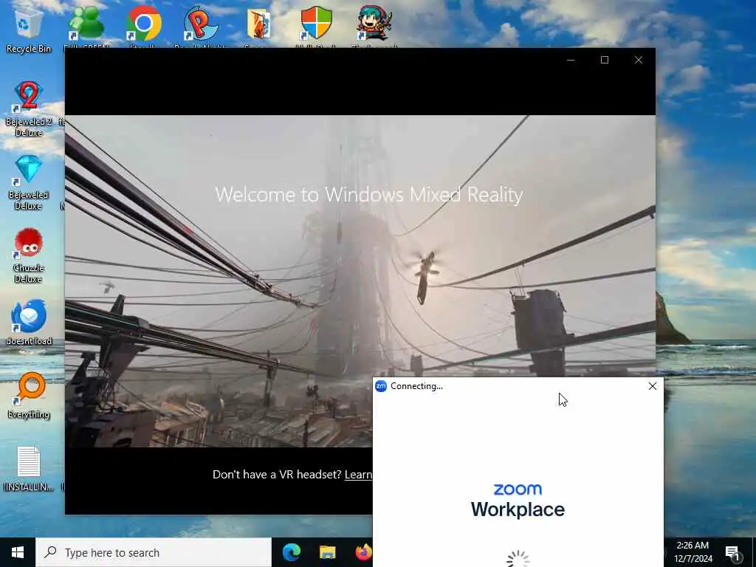Viewport: 756px width, 567px height.
Task: Open the taskbar clock and date
Action: point(693,552)
